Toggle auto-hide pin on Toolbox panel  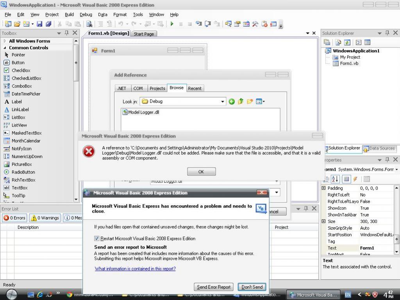[x=66, y=33]
